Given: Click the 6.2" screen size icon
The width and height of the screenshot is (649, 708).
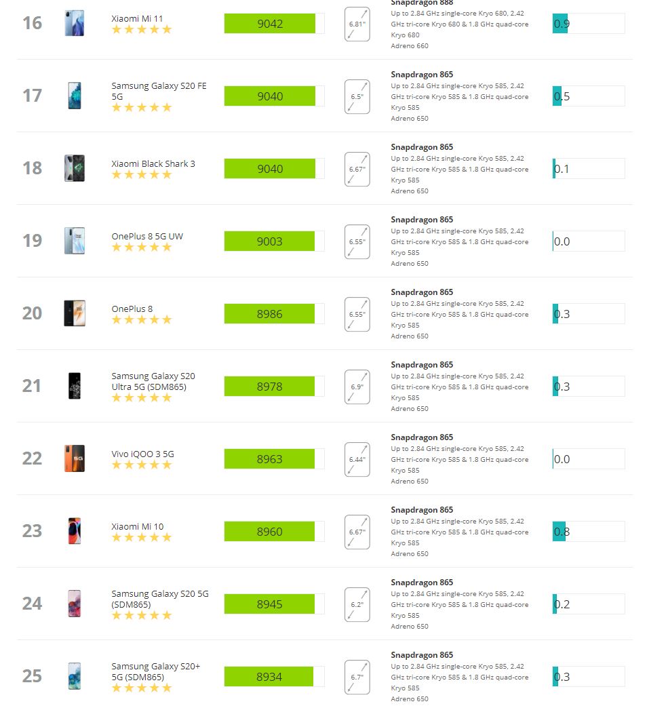Looking at the screenshot, I should (357, 604).
